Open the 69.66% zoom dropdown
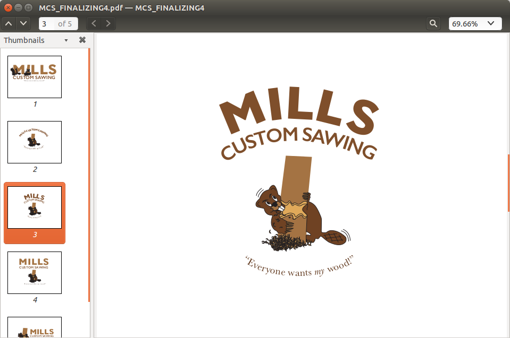This screenshot has width=510, height=338. (475, 24)
